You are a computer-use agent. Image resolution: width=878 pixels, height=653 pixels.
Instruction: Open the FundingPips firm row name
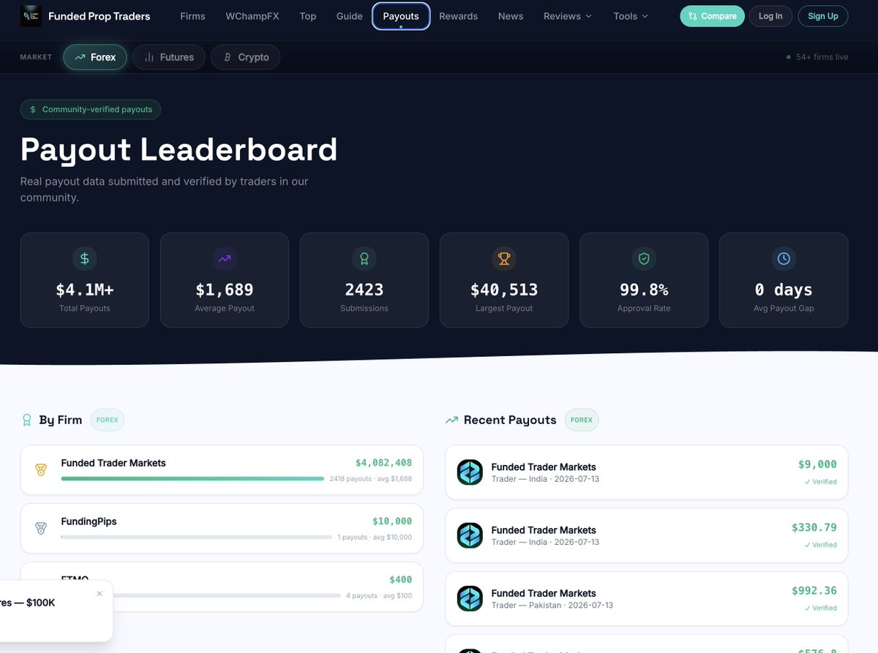click(x=89, y=521)
